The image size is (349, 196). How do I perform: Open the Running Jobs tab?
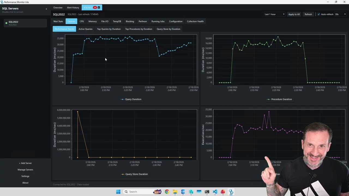pos(158,21)
